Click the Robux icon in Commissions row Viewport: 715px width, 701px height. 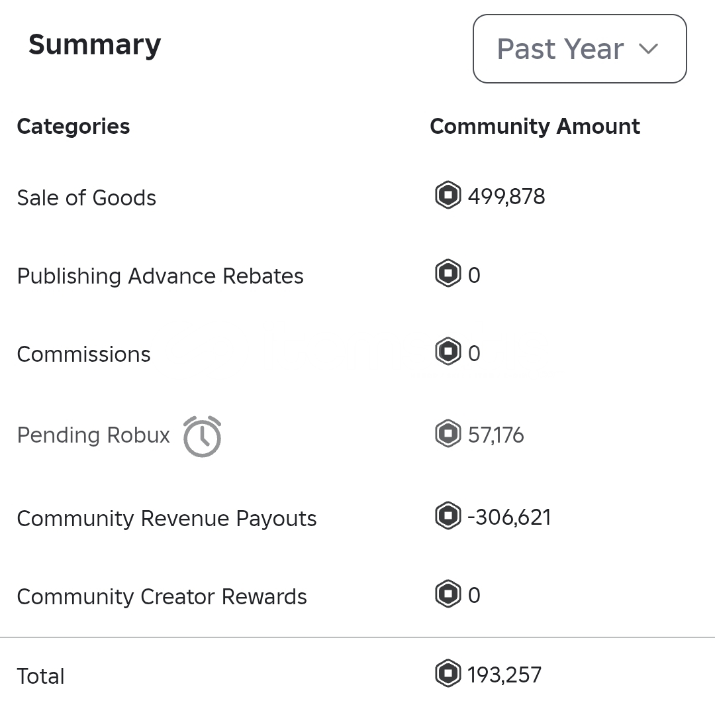[x=448, y=352]
